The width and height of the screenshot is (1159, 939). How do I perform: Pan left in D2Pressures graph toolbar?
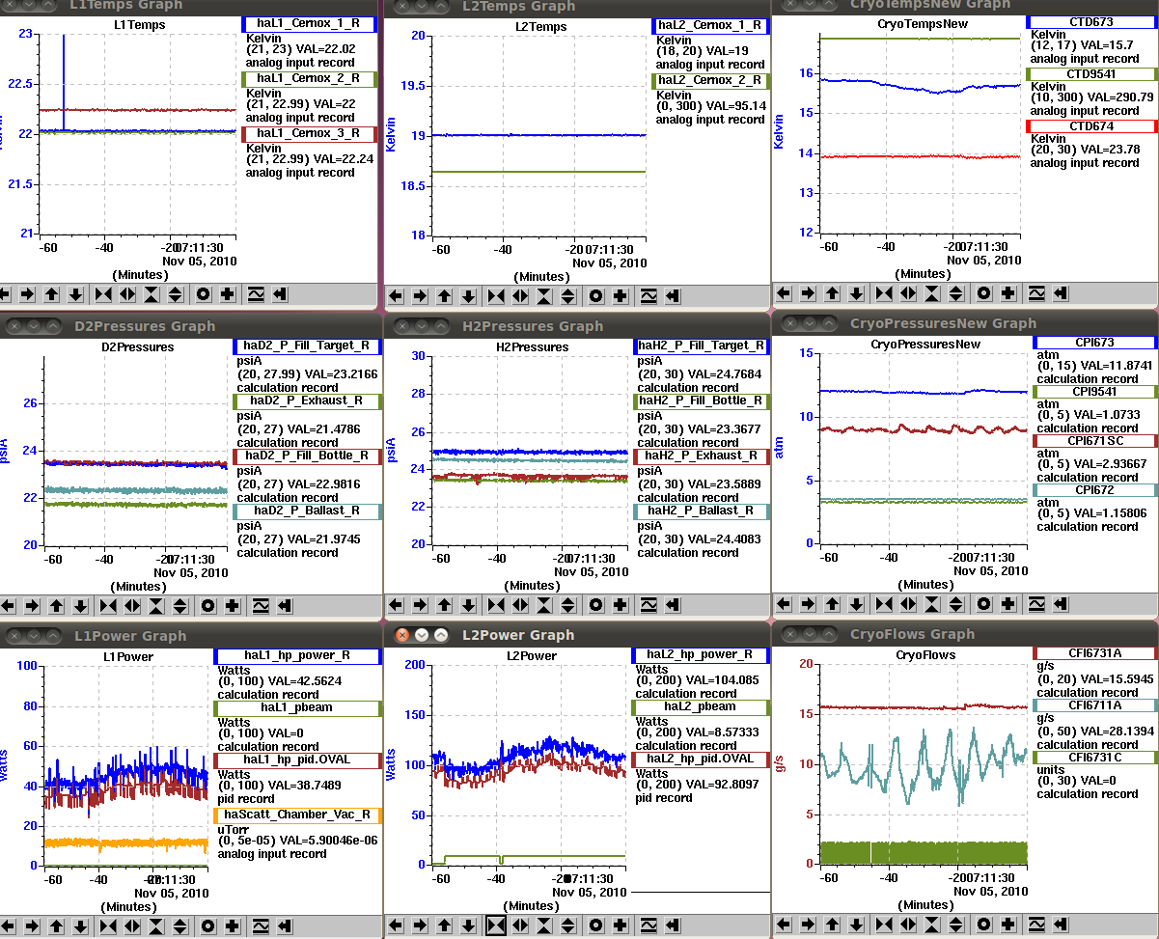click(x=7, y=606)
